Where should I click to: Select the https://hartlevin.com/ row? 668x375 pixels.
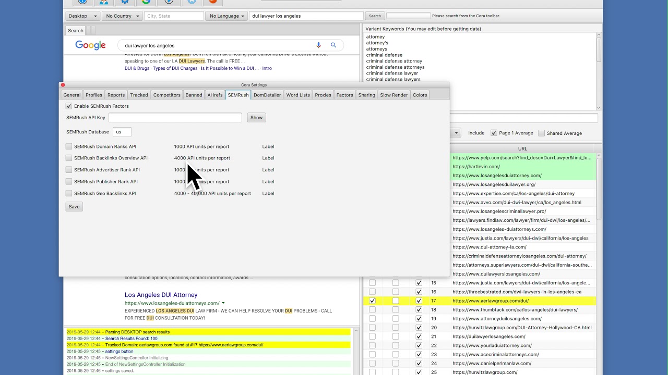point(522,167)
